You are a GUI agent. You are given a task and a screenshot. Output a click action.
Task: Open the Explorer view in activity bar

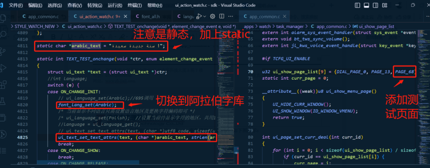click(x=3, y=19)
